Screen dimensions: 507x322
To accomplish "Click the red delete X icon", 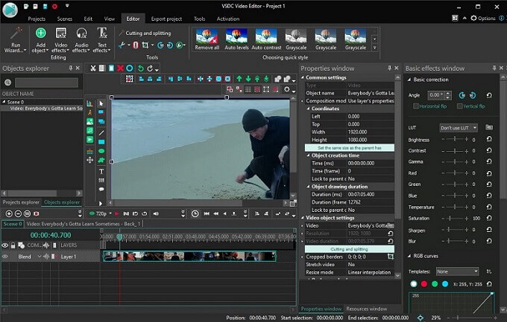I will [120, 68].
